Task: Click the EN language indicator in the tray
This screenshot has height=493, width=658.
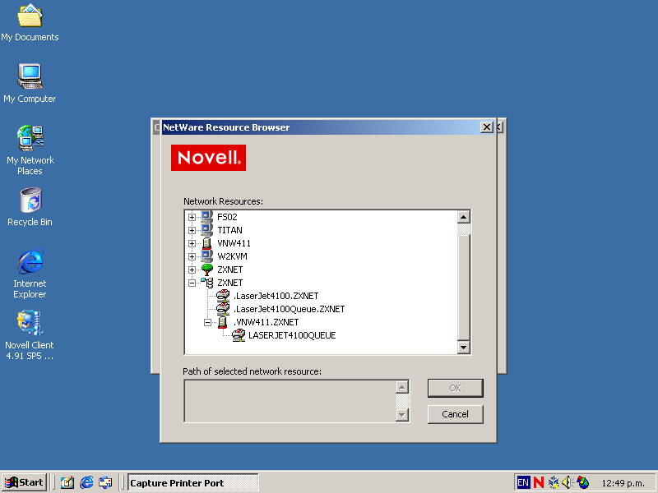Action: (x=523, y=482)
